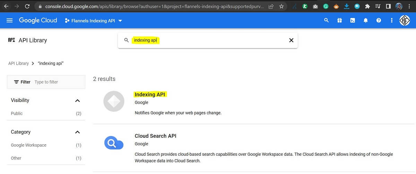Image resolution: width=416 pixels, height=174 pixels.
Task: Activate Cloud Shell terminal icon
Action: (x=353, y=20)
